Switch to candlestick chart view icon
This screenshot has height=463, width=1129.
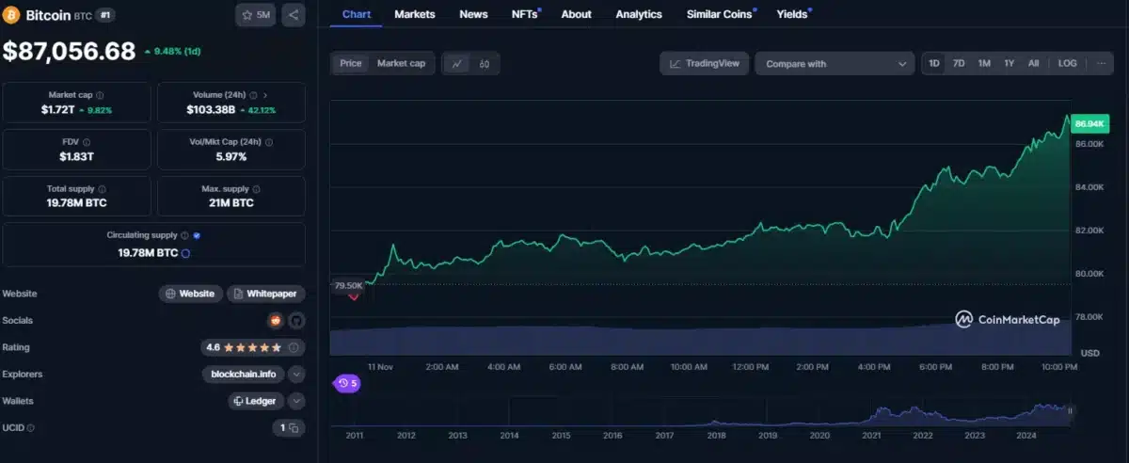coord(485,64)
